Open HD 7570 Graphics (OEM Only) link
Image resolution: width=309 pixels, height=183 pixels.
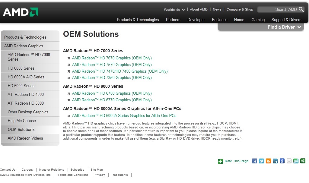point(112,65)
